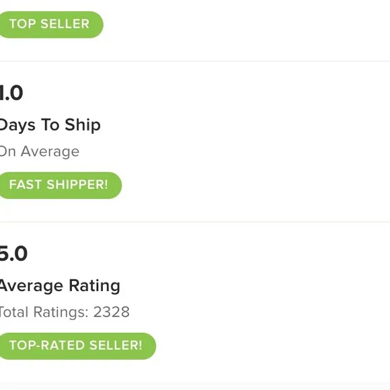Click the Total Ratings label text

(x=44, y=312)
